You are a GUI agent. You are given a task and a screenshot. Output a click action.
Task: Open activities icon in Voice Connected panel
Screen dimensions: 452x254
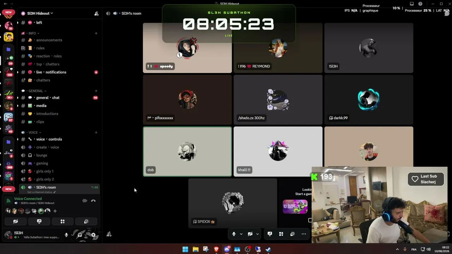pos(63,222)
